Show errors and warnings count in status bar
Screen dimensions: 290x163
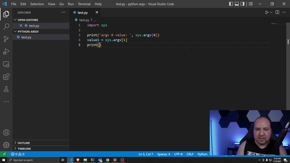click(18, 154)
